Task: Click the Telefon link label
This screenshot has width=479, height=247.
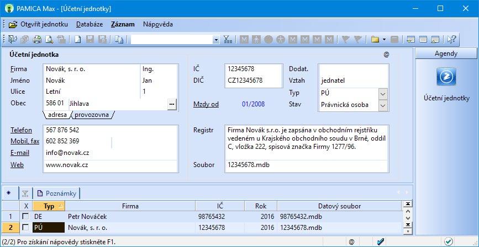Action: coord(21,130)
